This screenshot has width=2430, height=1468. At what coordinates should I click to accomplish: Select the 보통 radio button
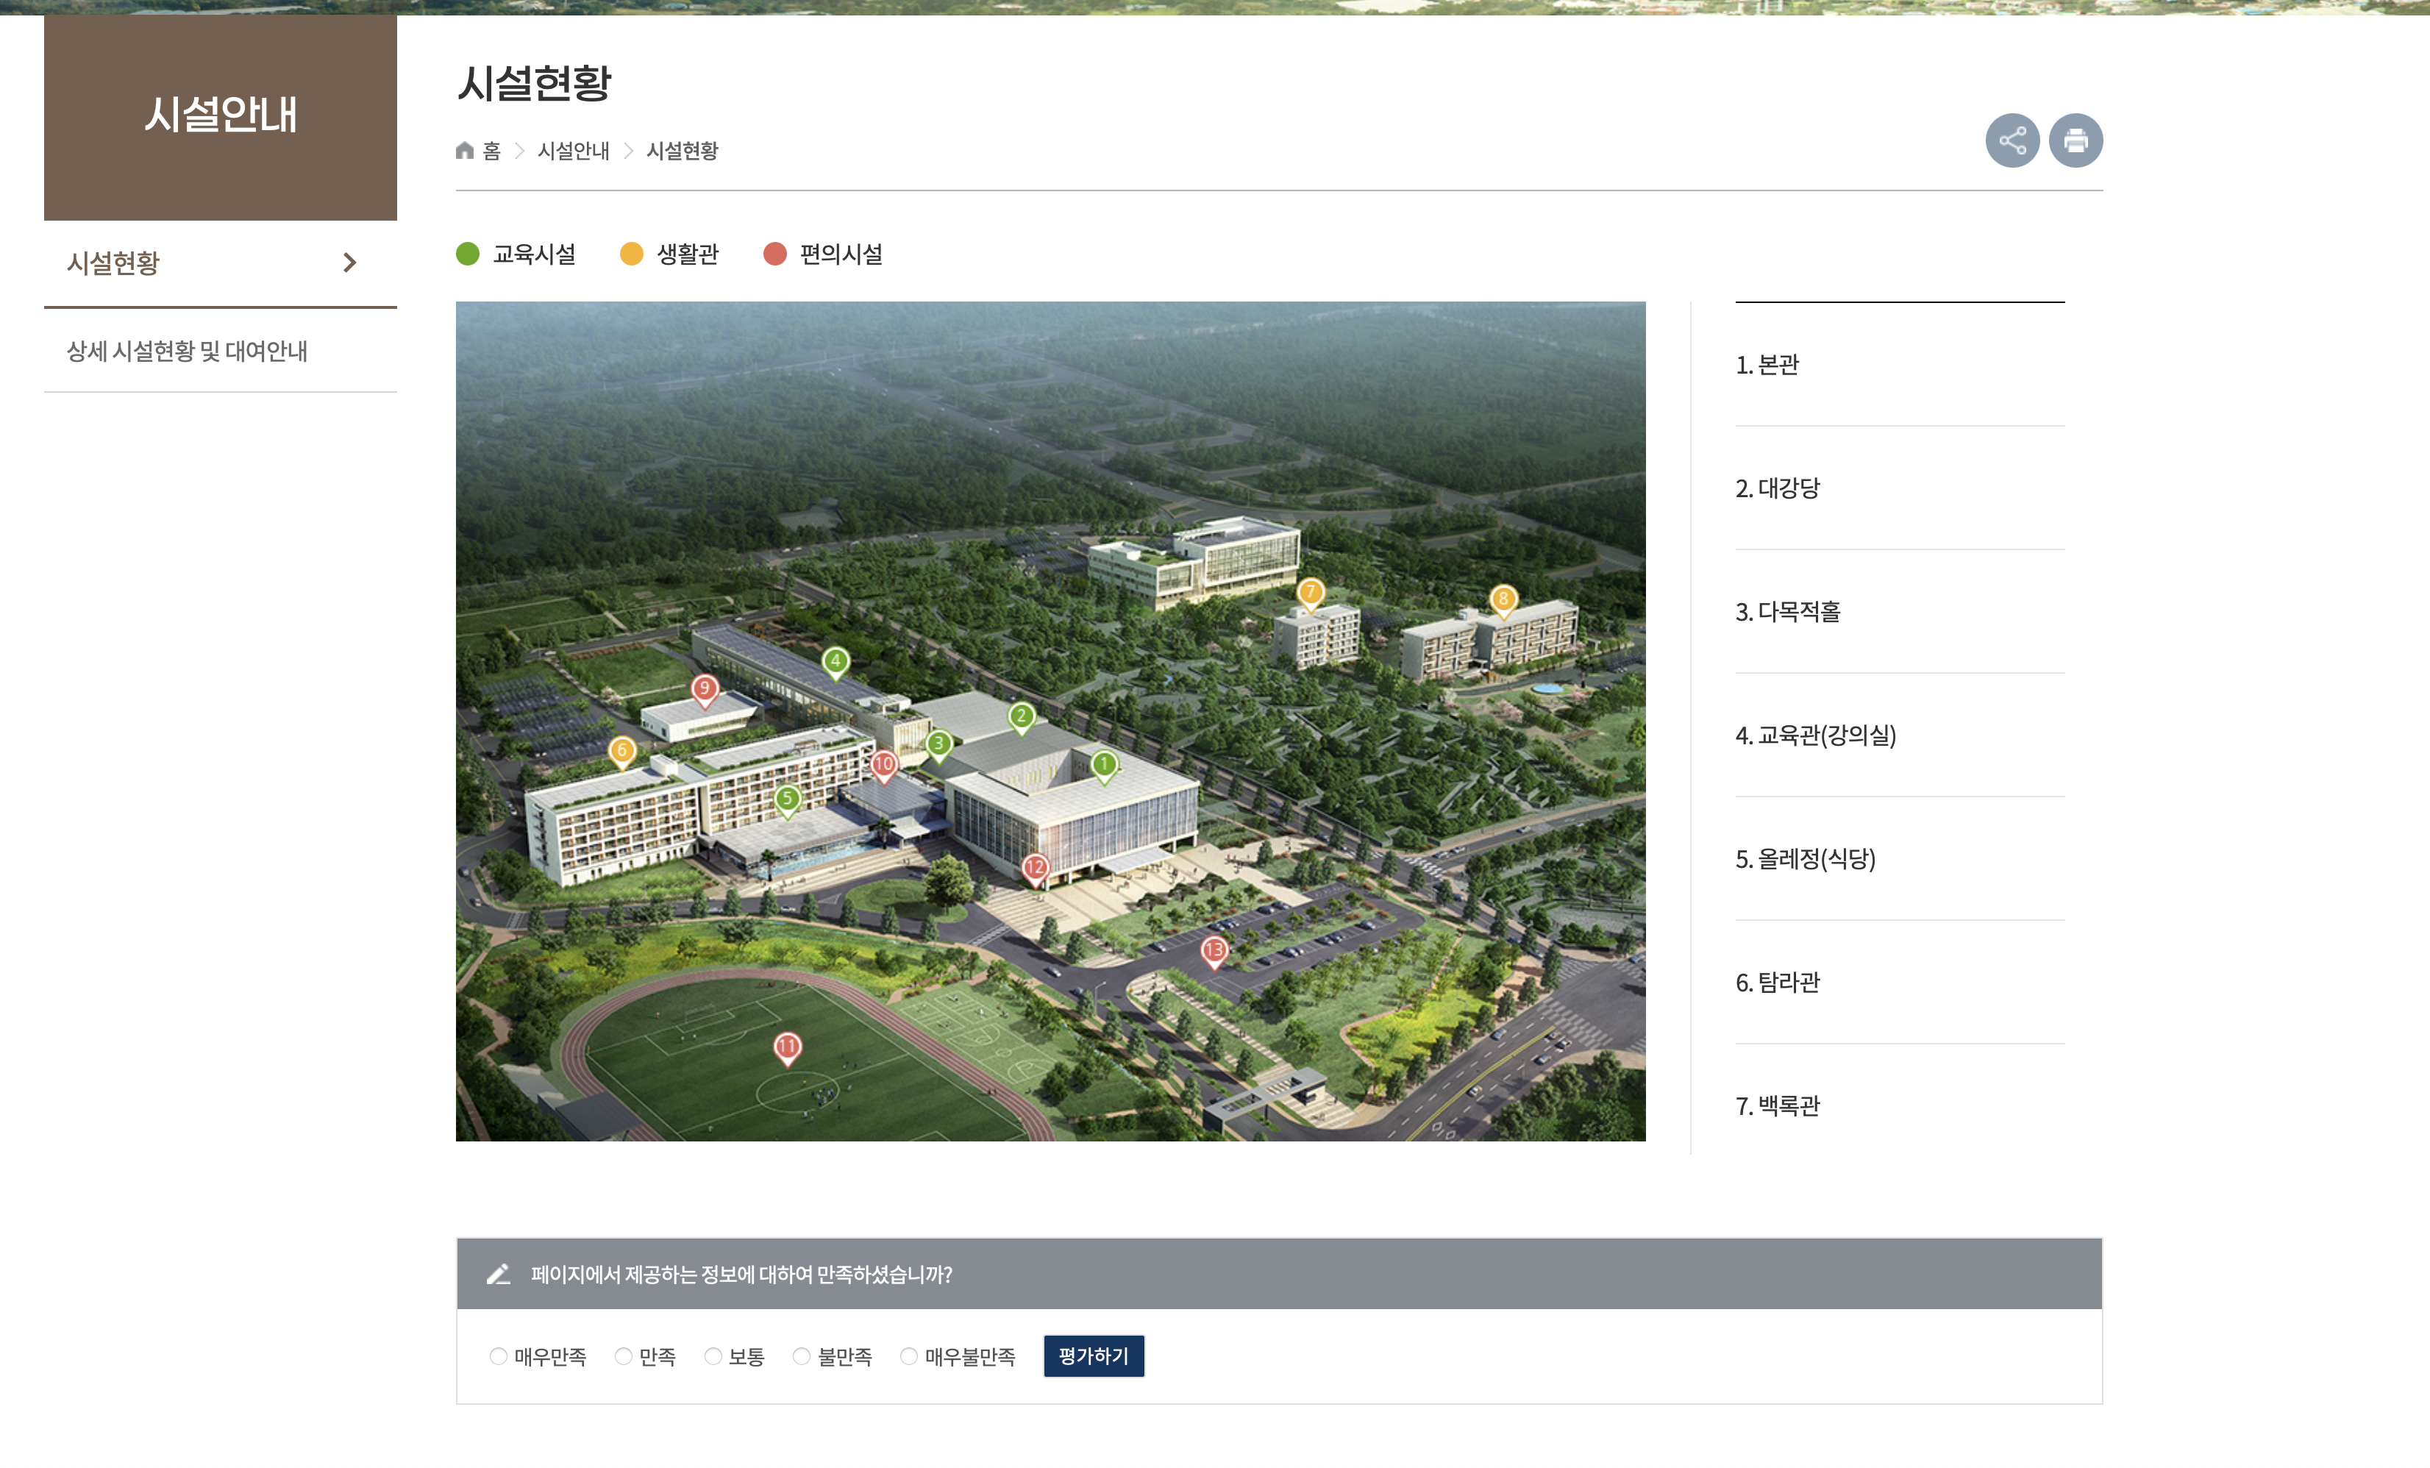click(x=712, y=1357)
